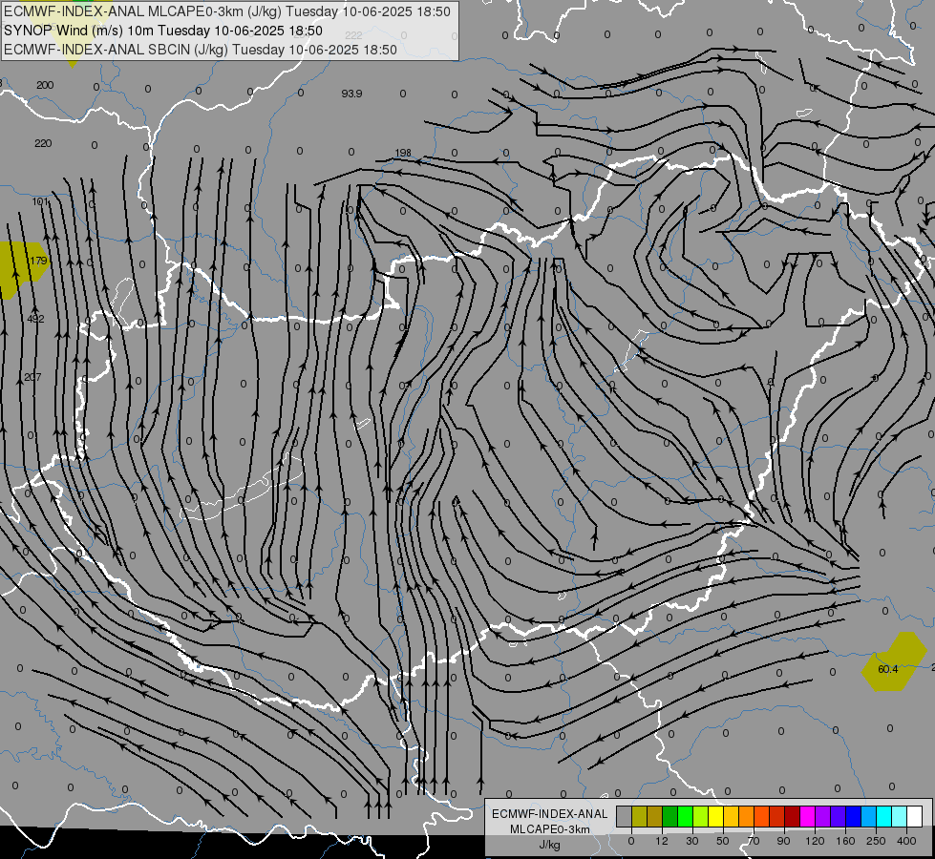Click the cyan swatch right of tick 250
Viewport: 935px width, 859px height.
[x=884, y=817]
